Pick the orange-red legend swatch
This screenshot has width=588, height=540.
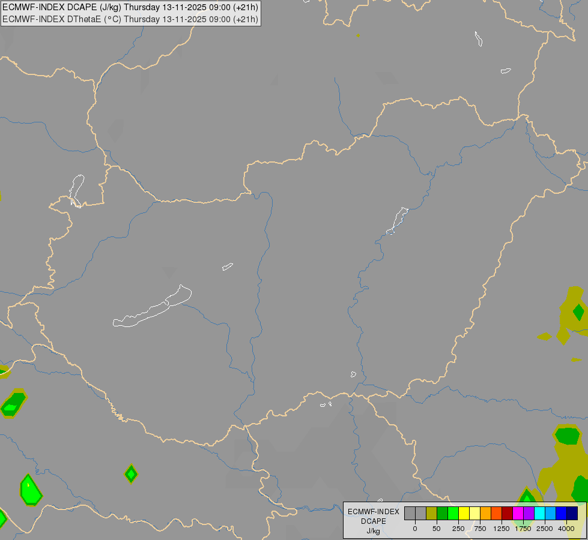point(497,514)
